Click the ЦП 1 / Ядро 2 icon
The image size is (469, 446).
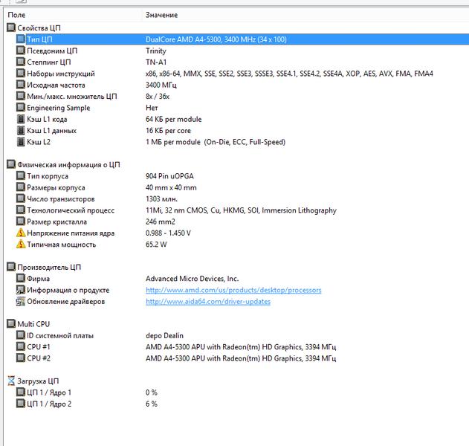21,404
